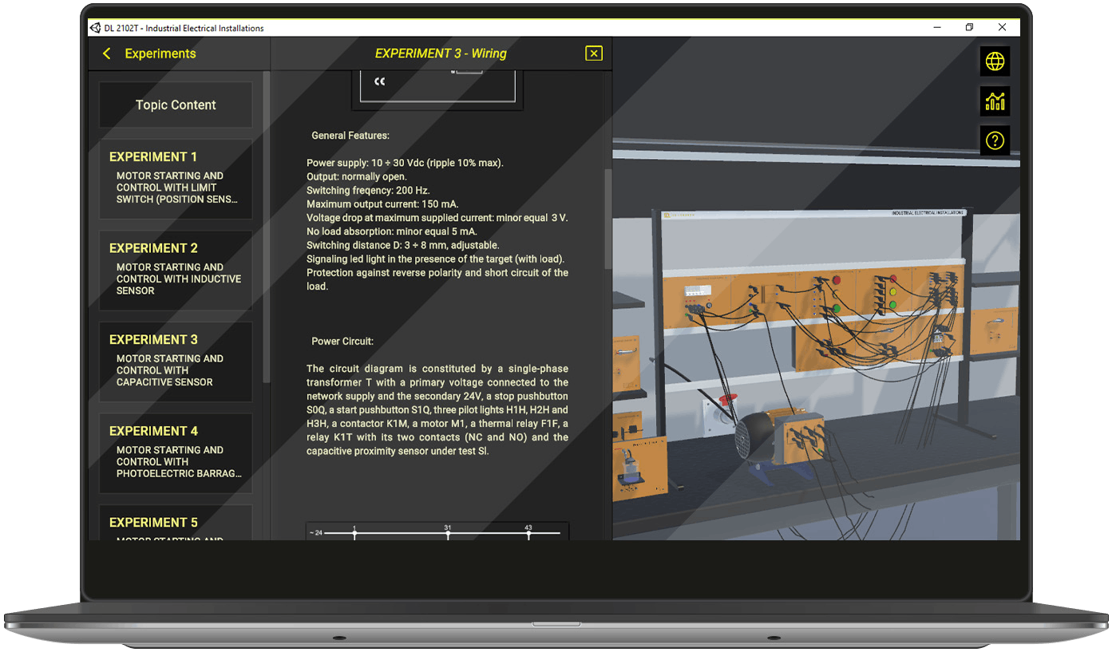
Task: Select EXPERIMENT 1 limit switch experiment
Action: 175,178
